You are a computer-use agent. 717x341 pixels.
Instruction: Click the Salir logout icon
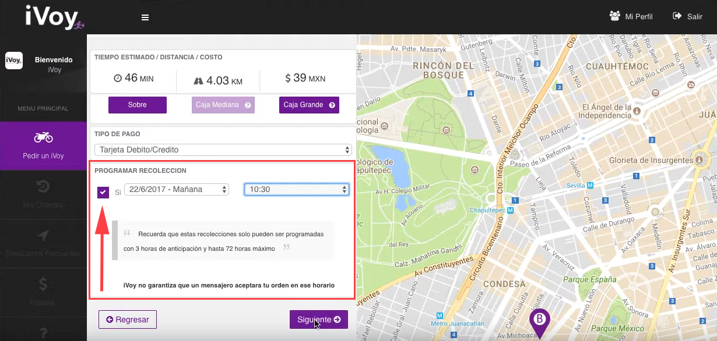coord(677,16)
